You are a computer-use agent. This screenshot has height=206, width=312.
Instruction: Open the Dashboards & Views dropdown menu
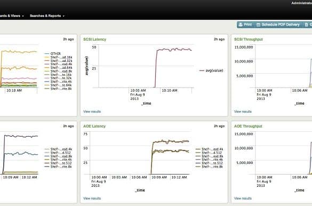point(12,15)
